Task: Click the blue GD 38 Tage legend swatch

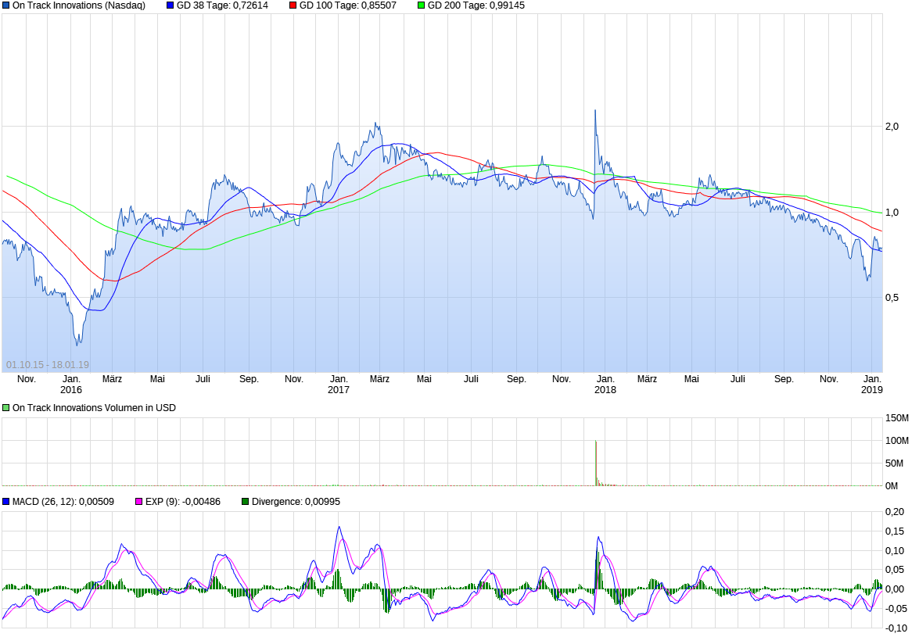Action: 170,5
